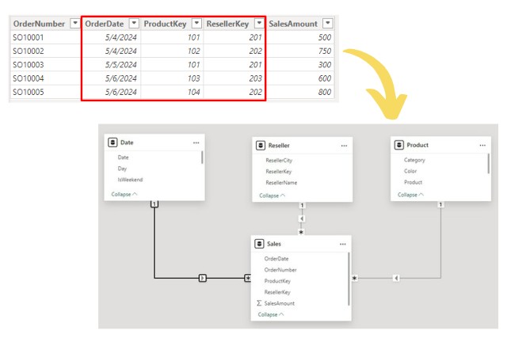Open more options on Sales table card
The image size is (507, 338).
[x=342, y=245]
